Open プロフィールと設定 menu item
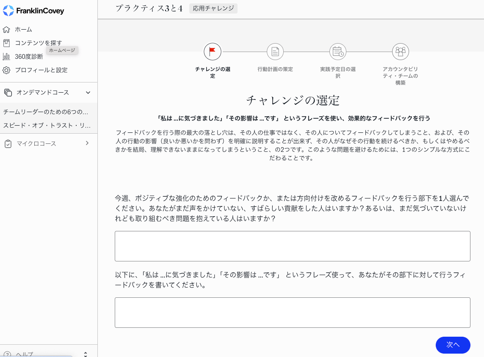Image resolution: width=484 pixels, height=357 pixels. click(x=41, y=70)
